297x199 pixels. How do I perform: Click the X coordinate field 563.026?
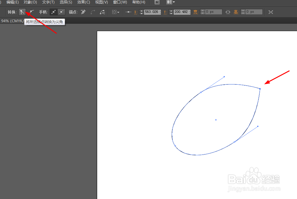(152, 12)
